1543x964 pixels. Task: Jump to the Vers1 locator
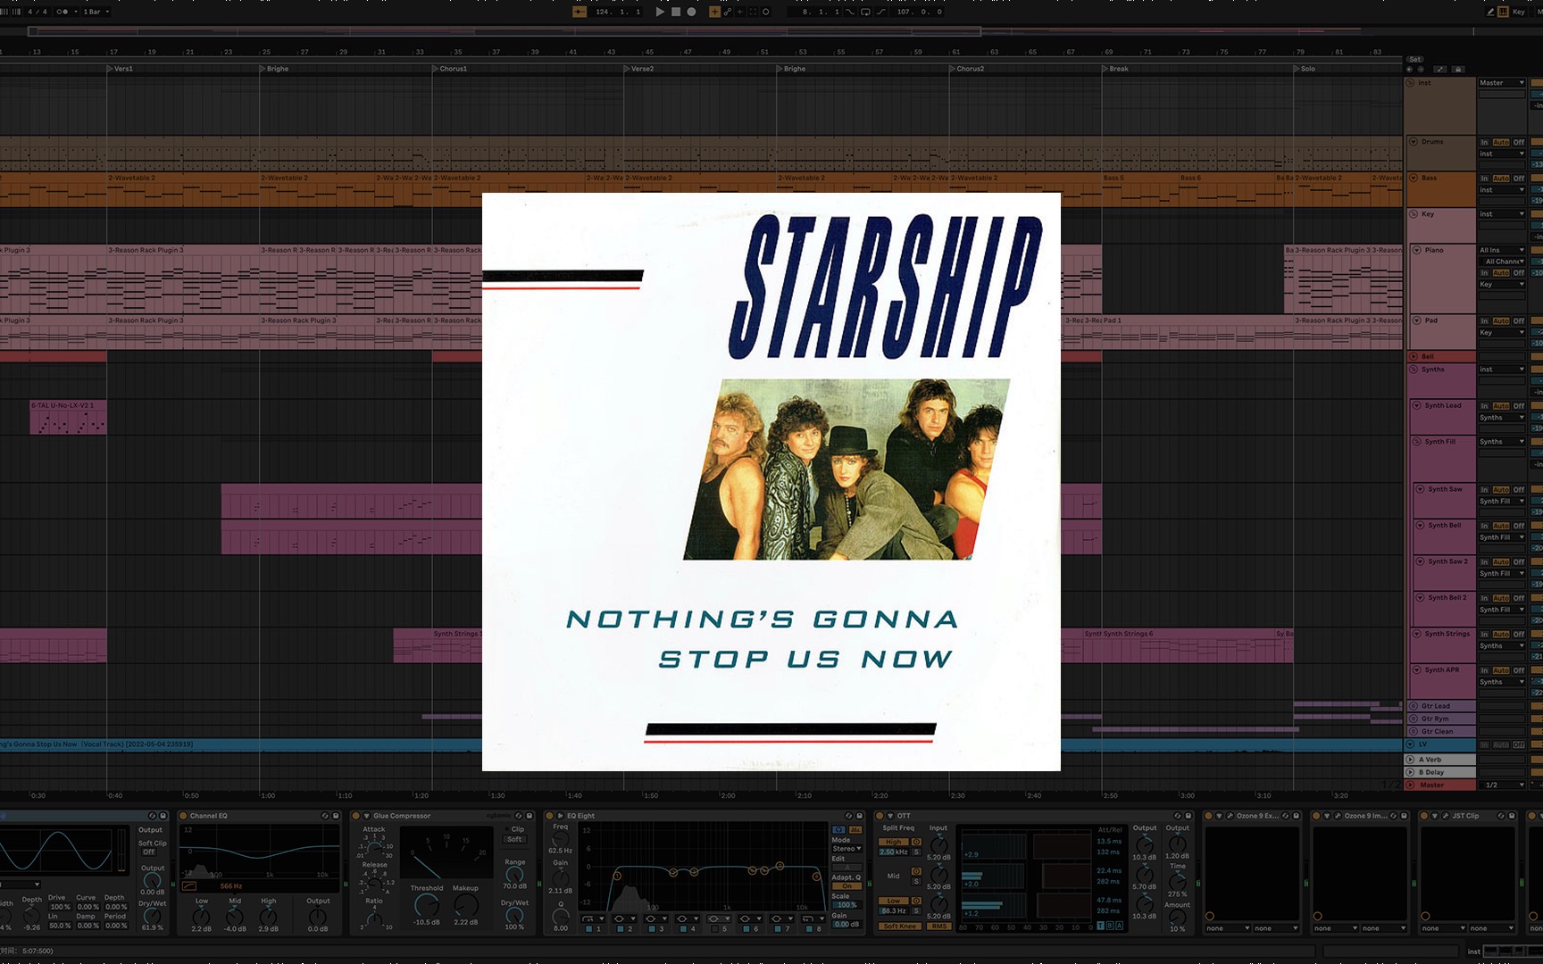122,69
